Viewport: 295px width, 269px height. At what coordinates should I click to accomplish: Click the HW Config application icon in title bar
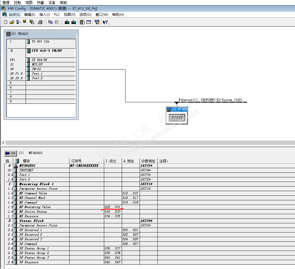pyautogui.click(x=3, y=8)
